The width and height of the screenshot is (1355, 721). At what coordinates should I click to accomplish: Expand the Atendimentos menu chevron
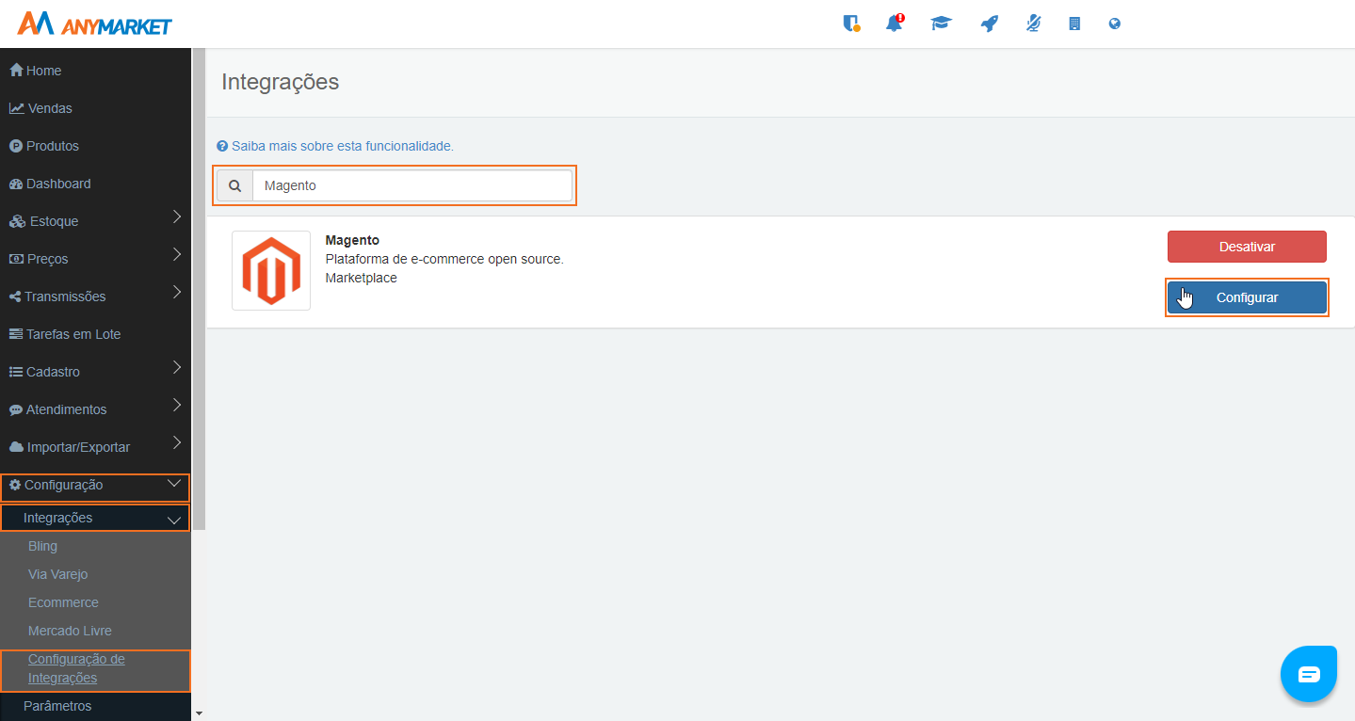pyautogui.click(x=177, y=406)
